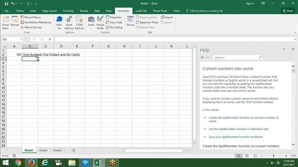Add a new sheet
Image resolution: width=298 pixels, height=167 pixels.
pos(74,150)
